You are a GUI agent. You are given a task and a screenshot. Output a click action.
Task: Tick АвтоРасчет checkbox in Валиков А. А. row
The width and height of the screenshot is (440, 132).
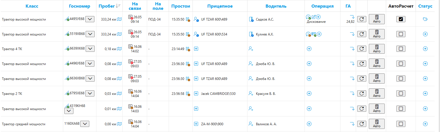pyautogui.click(x=401, y=124)
